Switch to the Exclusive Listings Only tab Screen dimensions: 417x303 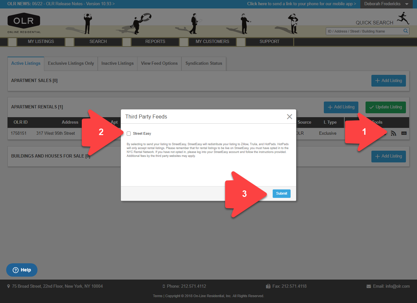click(71, 63)
